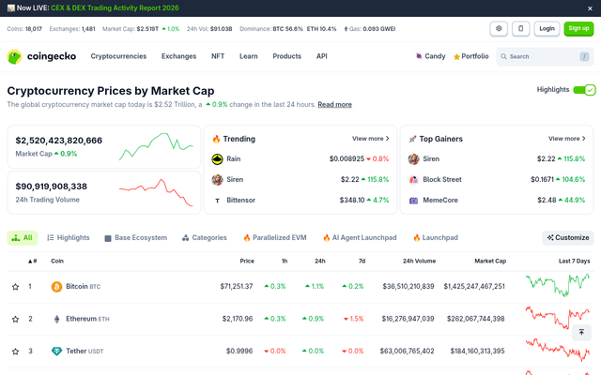Favorite Tether with its star icon
This screenshot has width=601, height=375.
tap(15, 352)
